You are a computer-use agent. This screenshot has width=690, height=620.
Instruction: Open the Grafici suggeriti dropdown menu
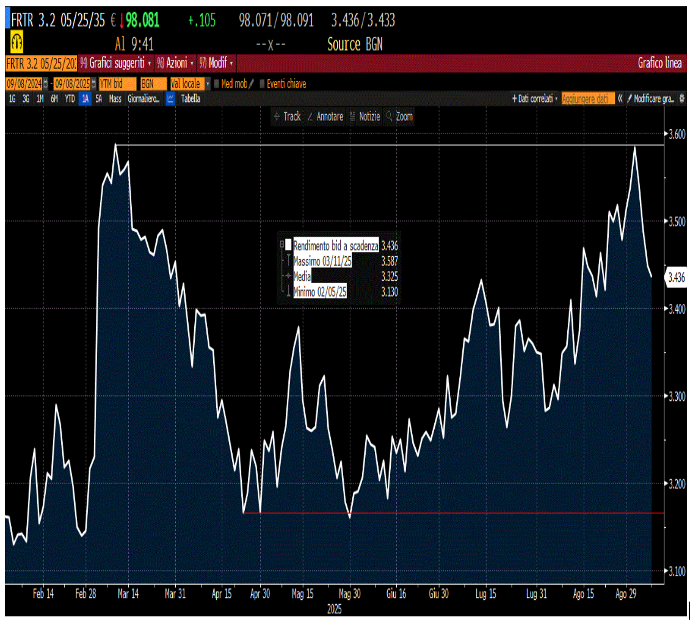pyautogui.click(x=116, y=63)
